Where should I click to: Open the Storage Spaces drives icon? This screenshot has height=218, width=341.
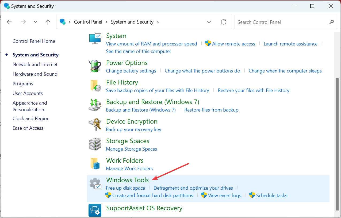coord(95,144)
